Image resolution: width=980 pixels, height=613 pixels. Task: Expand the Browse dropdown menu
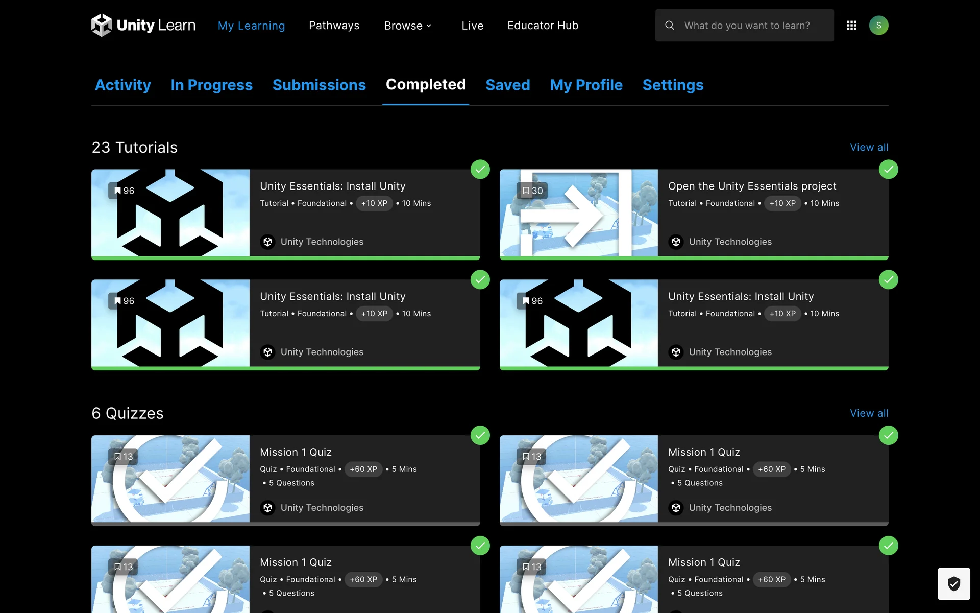[x=408, y=26]
